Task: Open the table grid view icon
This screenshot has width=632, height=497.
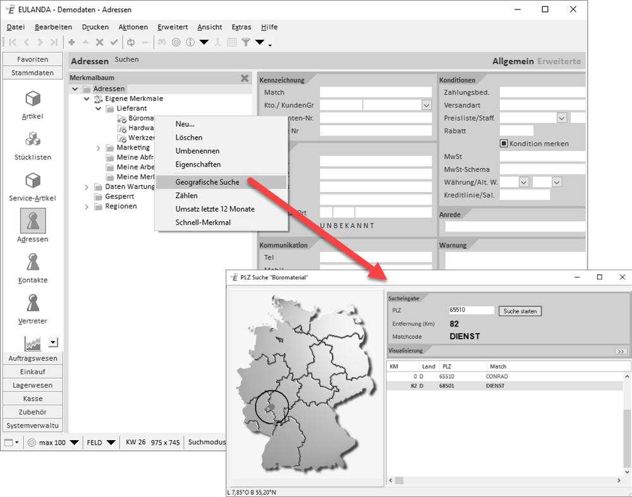Action: point(232,42)
